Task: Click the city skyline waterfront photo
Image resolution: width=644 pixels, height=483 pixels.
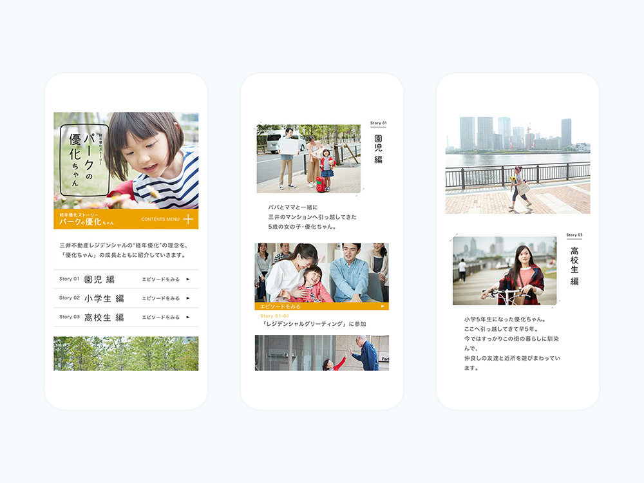Action: [517, 165]
